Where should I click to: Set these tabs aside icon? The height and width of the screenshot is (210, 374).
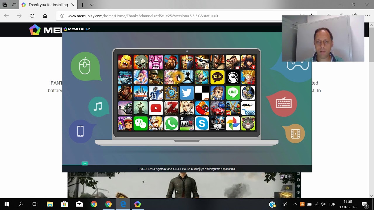coord(14,5)
